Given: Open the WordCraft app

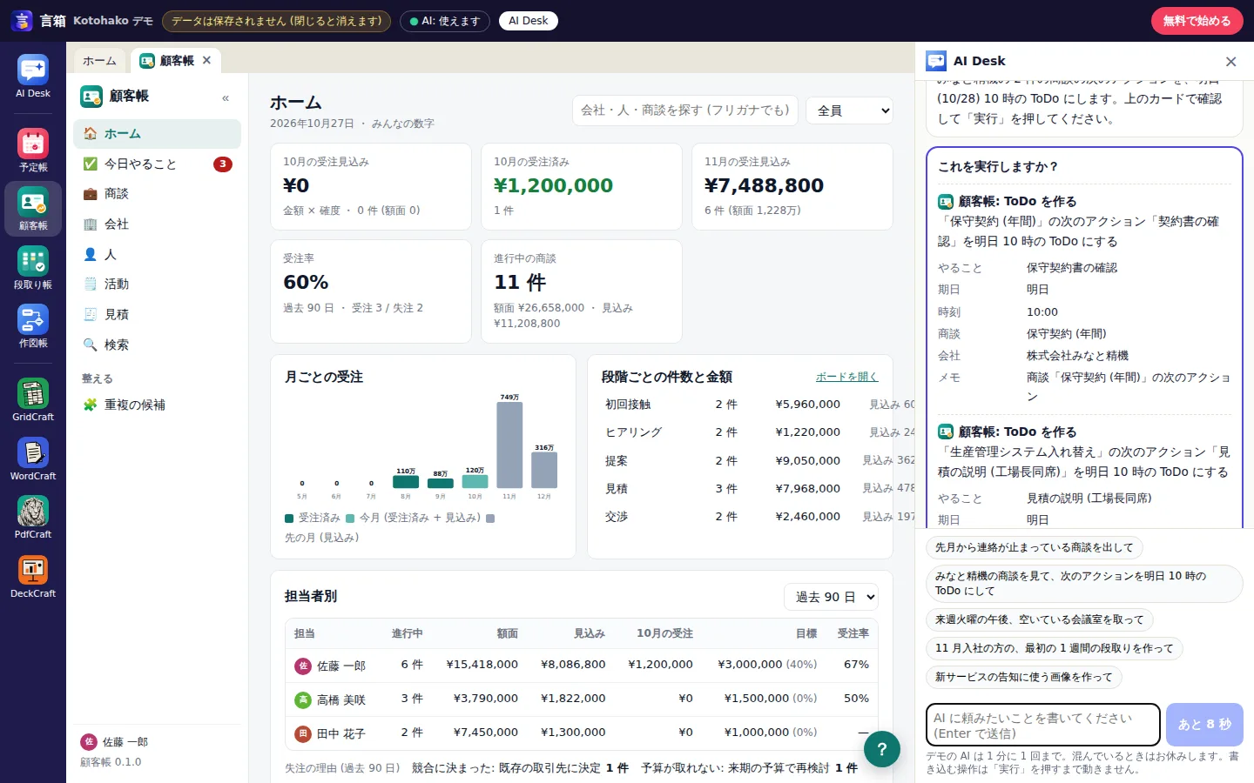Looking at the screenshot, I should 33,458.
